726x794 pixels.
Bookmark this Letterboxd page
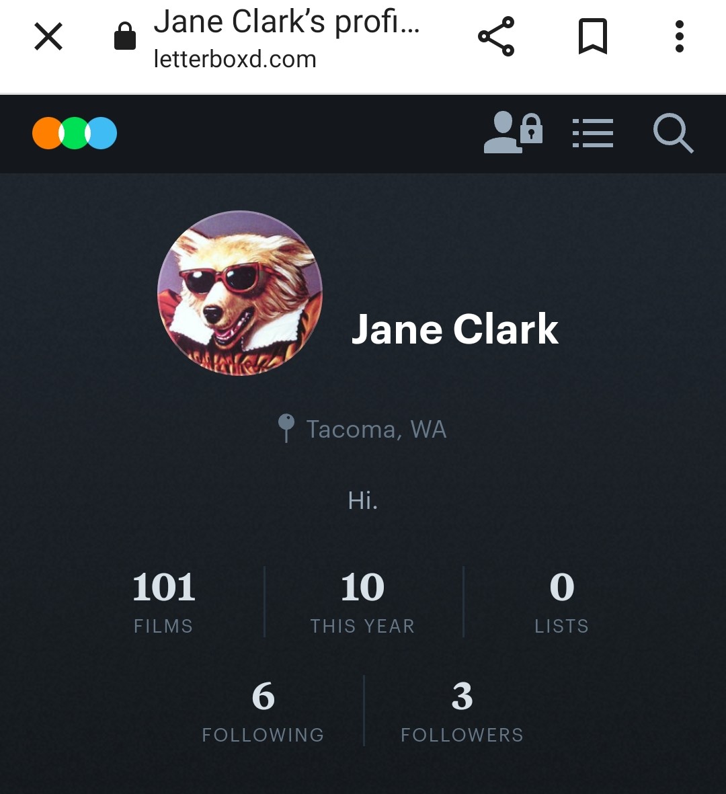click(x=593, y=36)
